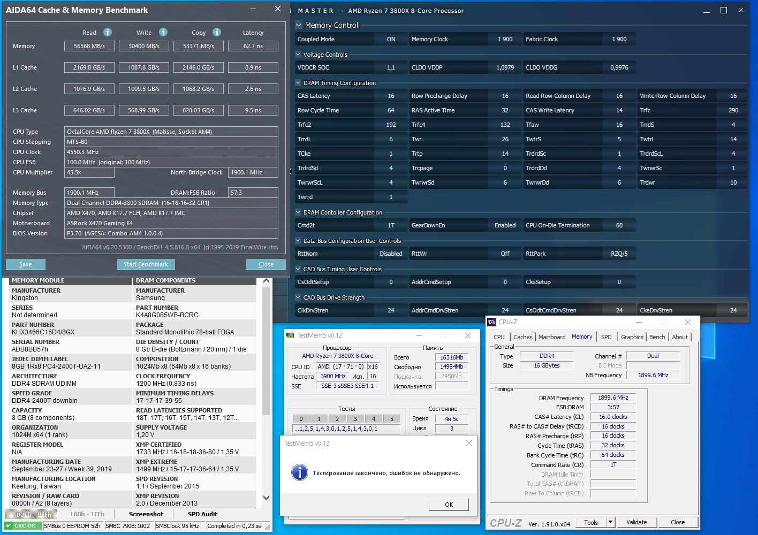Click the Memory Latency value 62.7 ns
Image resolution: width=758 pixels, height=535 pixels.
(253, 46)
